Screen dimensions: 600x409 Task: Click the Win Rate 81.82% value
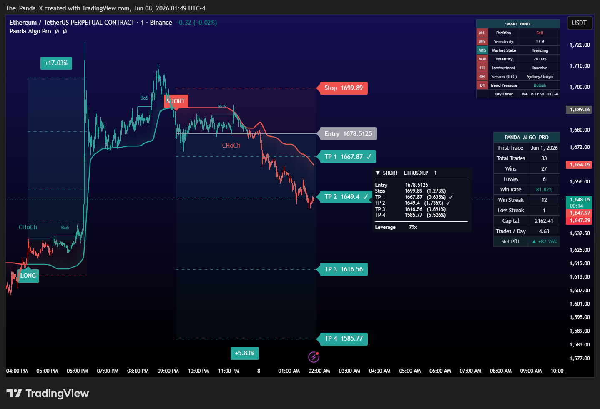(544, 190)
